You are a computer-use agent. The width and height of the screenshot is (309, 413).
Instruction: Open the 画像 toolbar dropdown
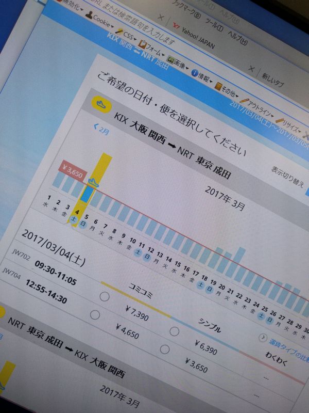tap(178, 62)
